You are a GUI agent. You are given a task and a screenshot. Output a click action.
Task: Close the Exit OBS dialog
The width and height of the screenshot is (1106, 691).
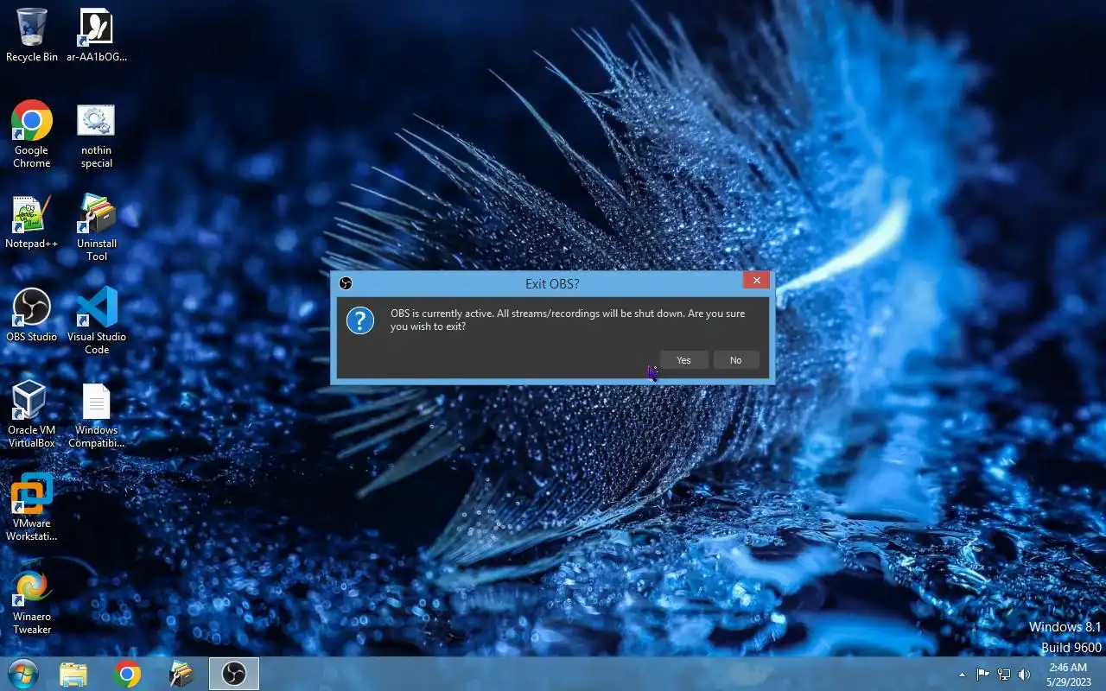tap(756, 281)
